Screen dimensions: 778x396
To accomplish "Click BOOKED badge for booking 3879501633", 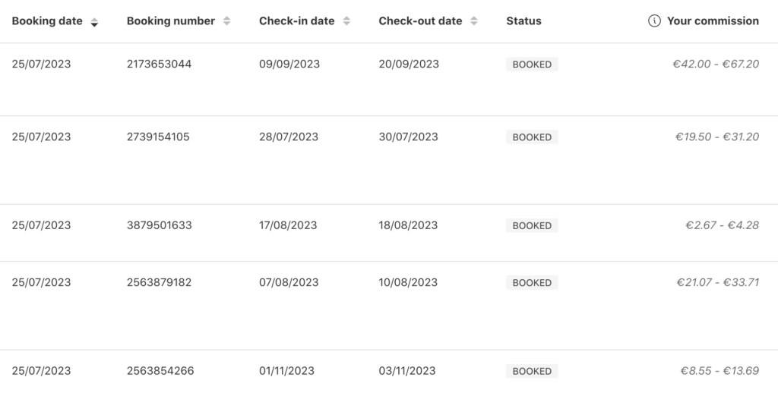I will tap(532, 225).
